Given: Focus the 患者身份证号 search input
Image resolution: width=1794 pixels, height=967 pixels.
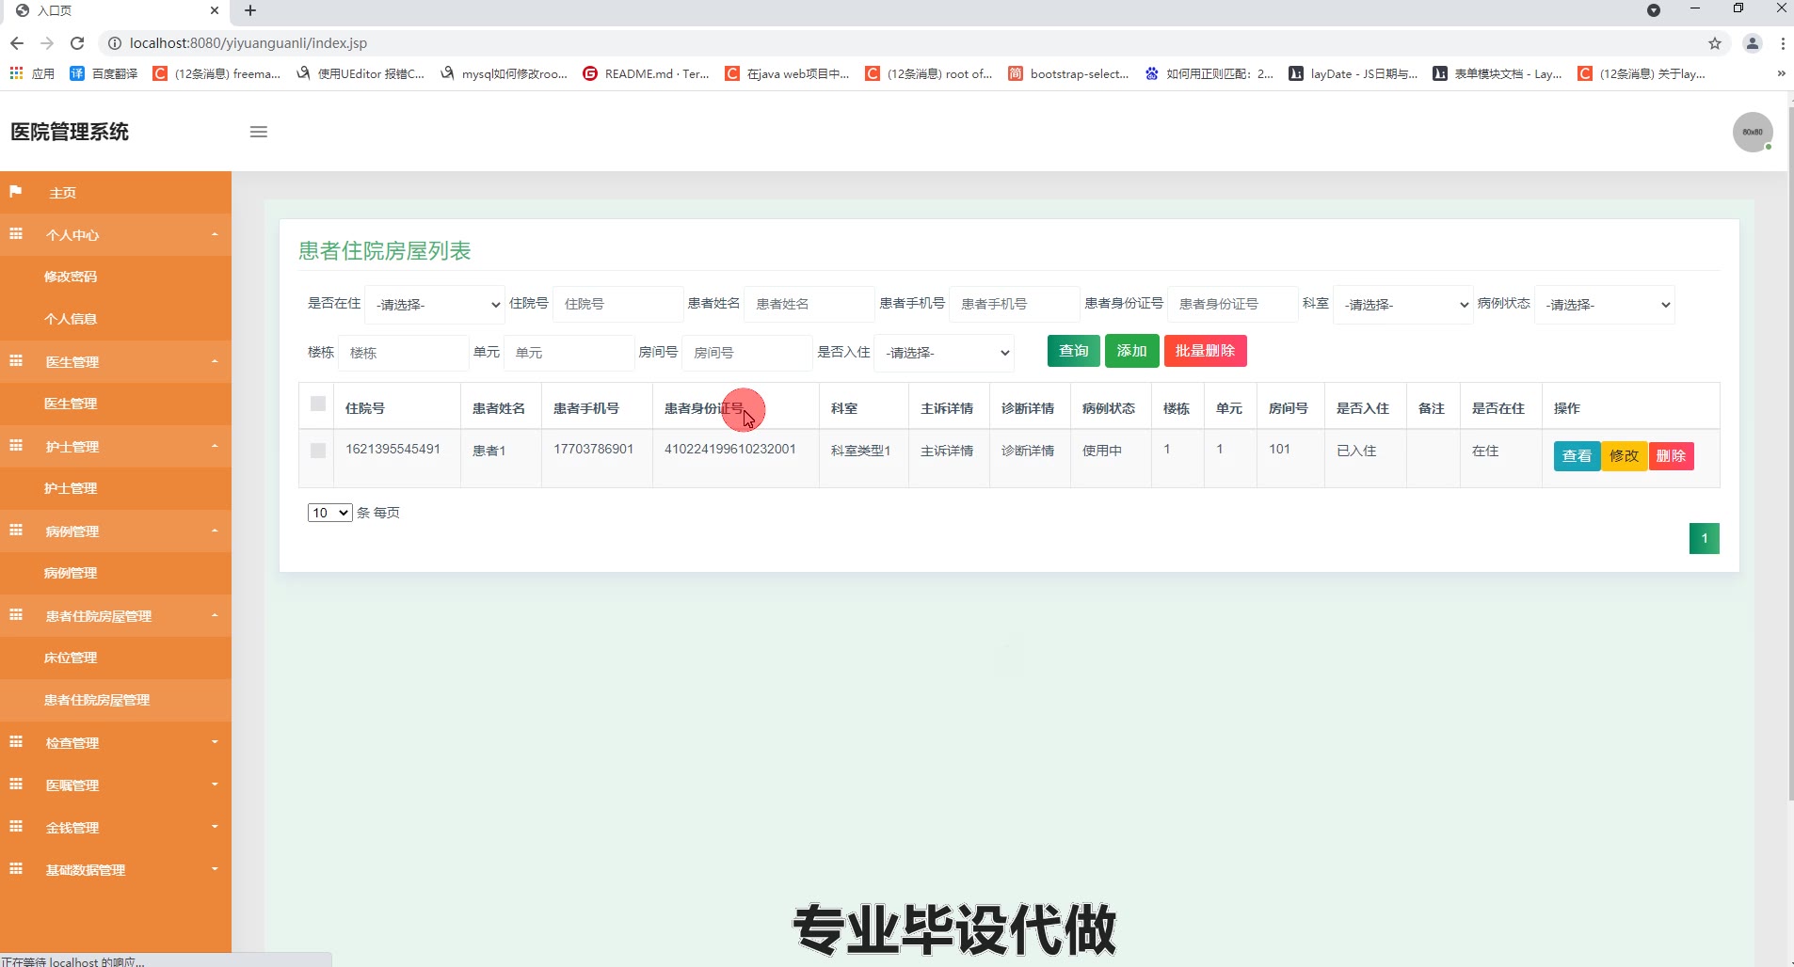Looking at the screenshot, I should point(1232,305).
